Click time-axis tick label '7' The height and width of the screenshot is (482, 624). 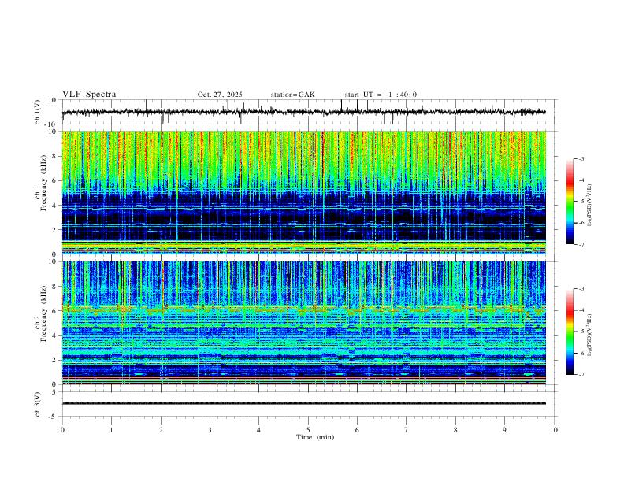pyautogui.click(x=407, y=430)
